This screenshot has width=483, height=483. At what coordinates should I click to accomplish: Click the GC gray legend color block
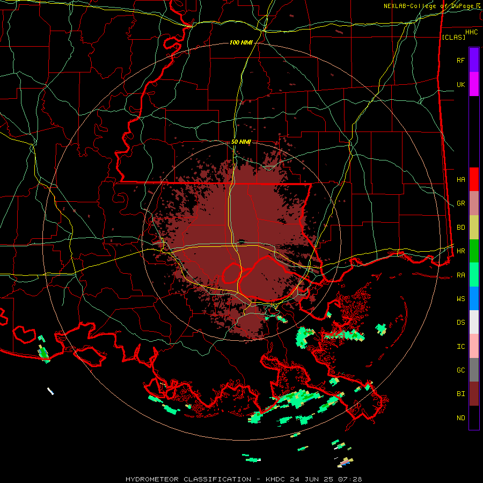[474, 370]
